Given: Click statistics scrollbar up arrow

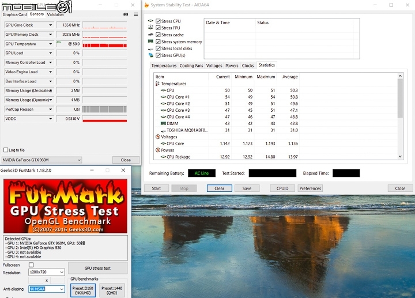Looking at the screenshot, I should [x=400, y=76].
